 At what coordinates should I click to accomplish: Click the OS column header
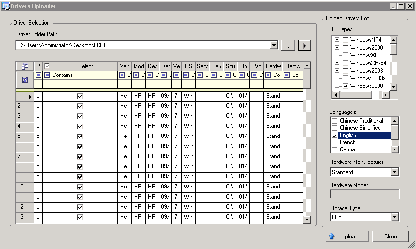188,66
